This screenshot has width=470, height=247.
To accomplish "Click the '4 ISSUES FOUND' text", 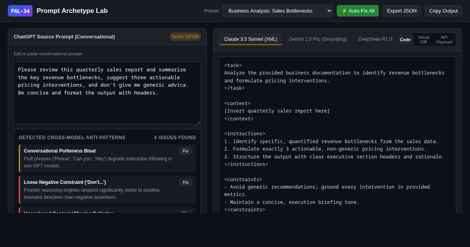I will pyautogui.click(x=175, y=138).
